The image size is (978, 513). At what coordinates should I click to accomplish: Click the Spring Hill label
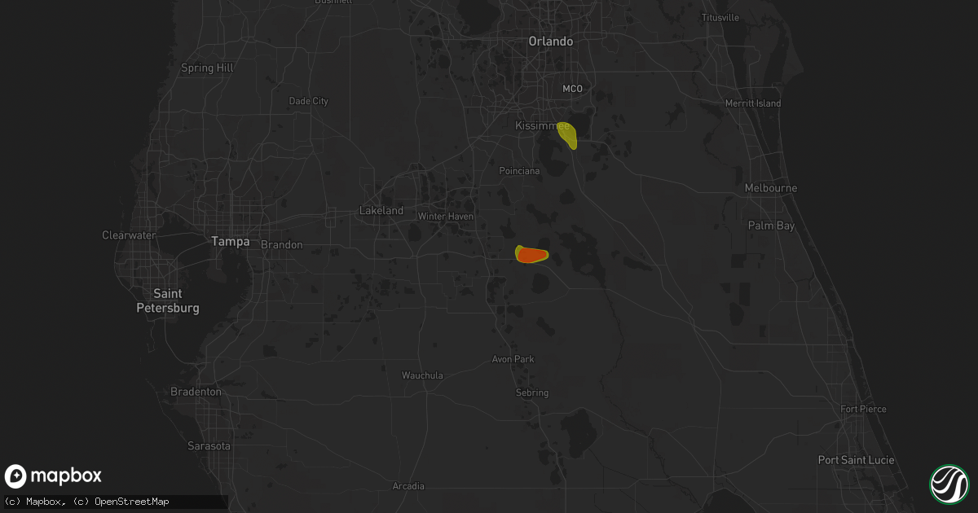point(208,68)
